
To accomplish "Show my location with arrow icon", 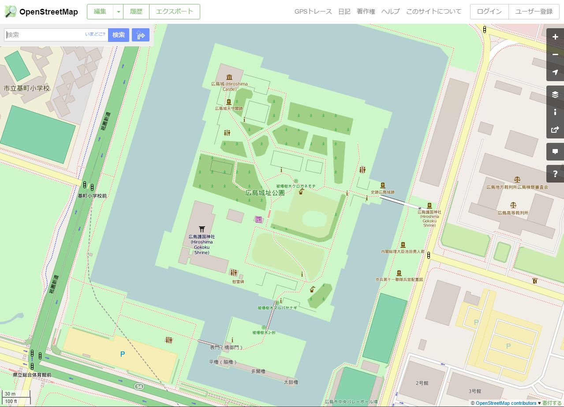I will click(x=555, y=72).
